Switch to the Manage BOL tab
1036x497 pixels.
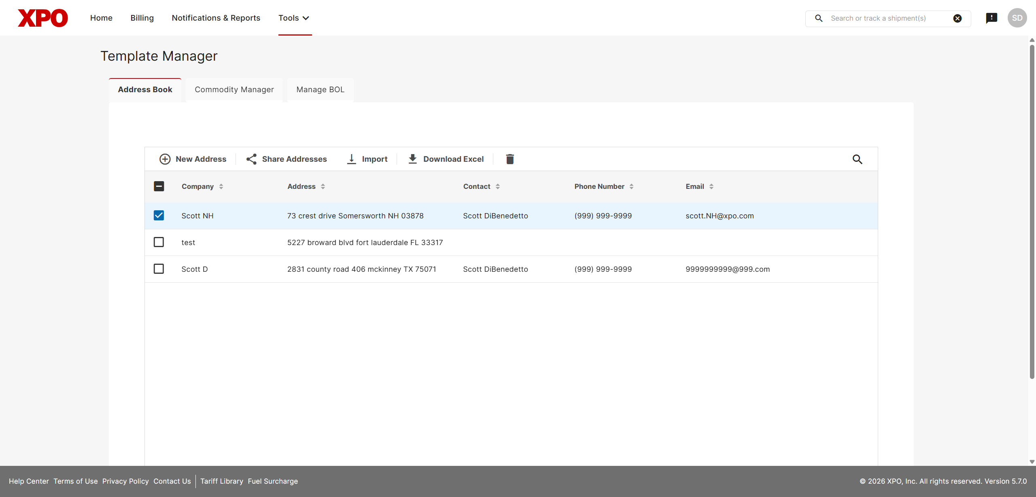(x=321, y=90)
